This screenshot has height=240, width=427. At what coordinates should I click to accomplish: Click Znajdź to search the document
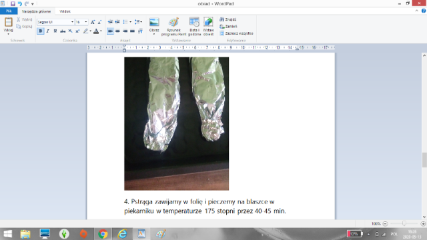pos(228,19)
